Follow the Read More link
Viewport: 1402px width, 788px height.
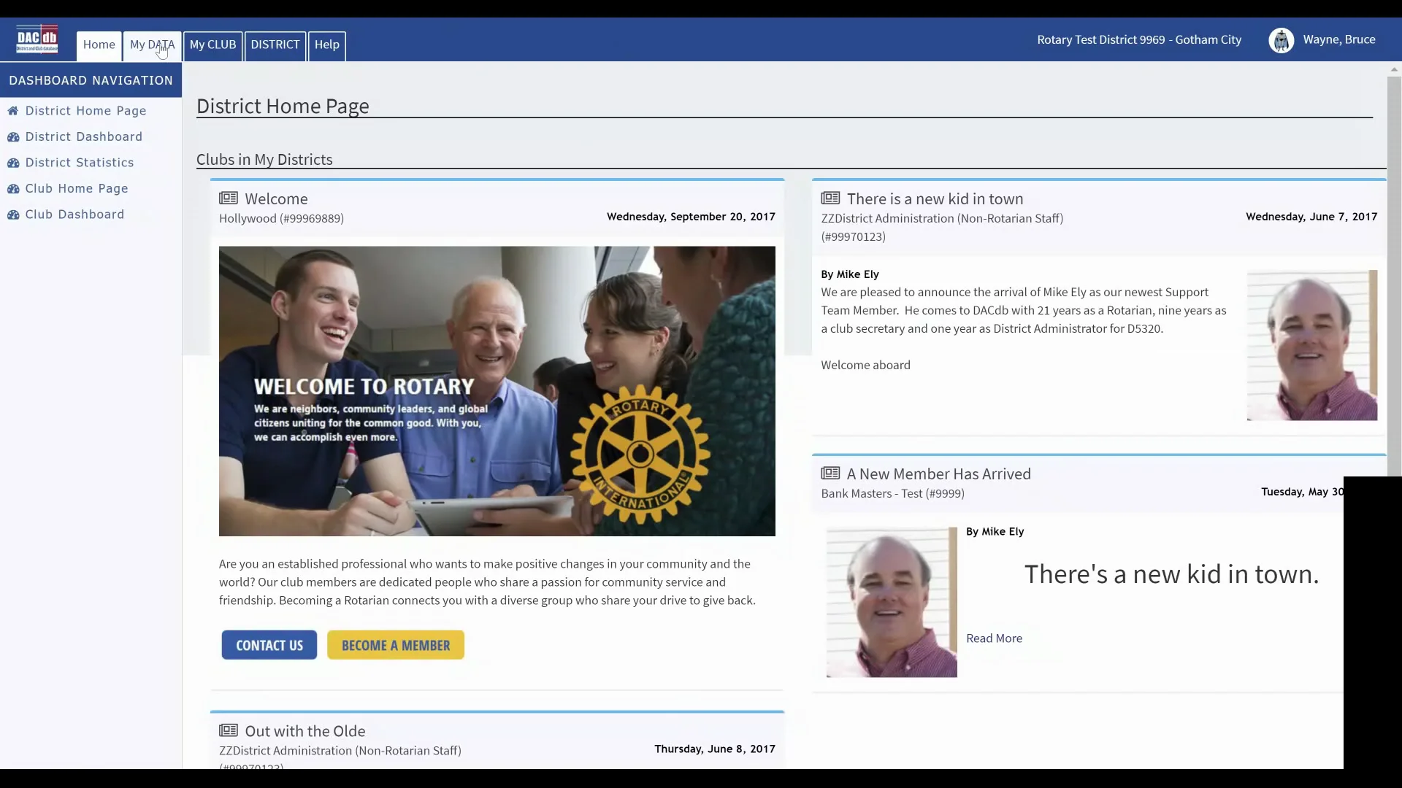point(995,638)
